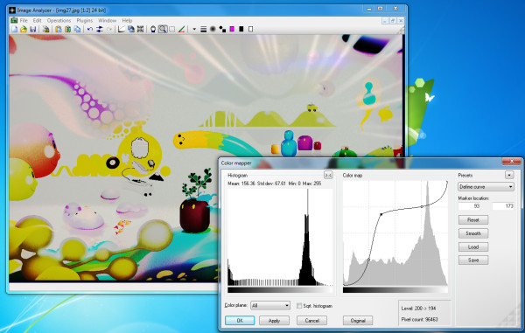
Task: Open the Color plane dropdown
Action: [270, 306]
